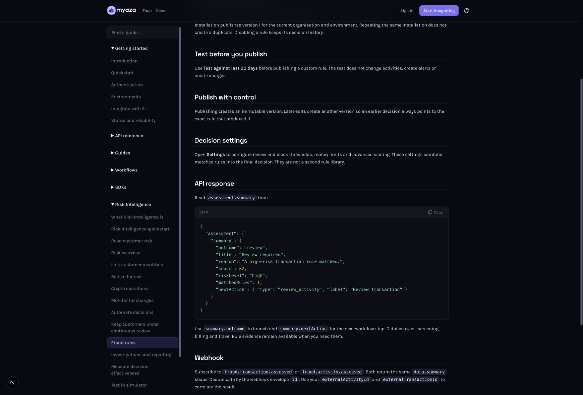Click the bold Settings text

tap(216, 155)
